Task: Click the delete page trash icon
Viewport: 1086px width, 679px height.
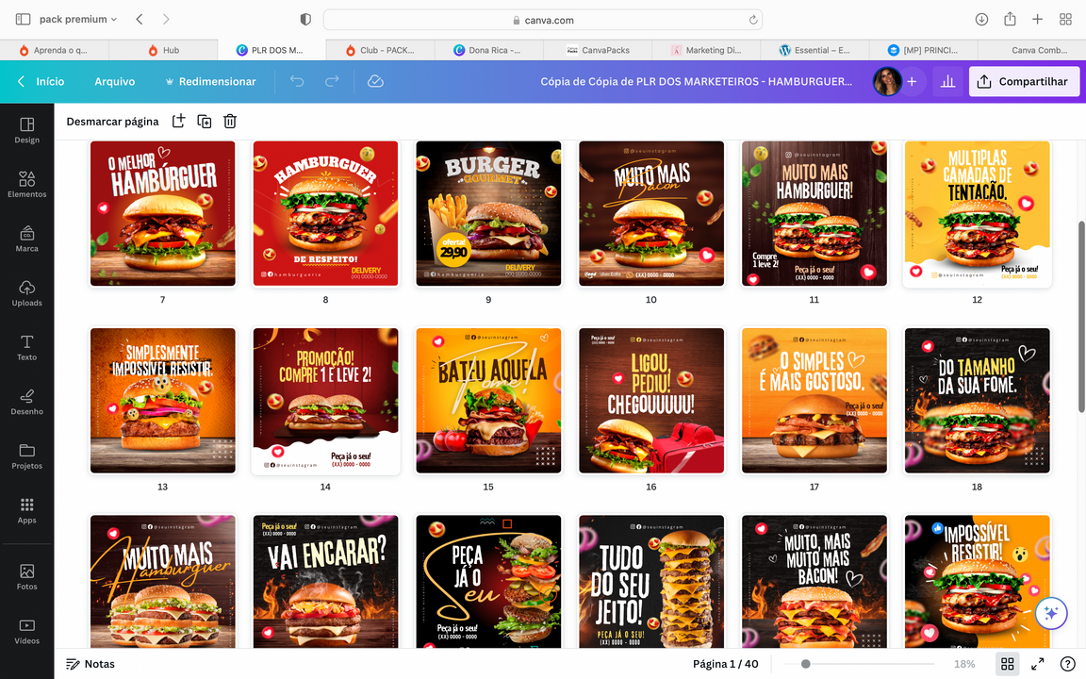Action: coord(230,121)
